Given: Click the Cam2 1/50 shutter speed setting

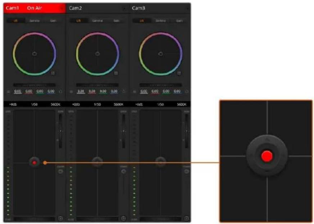Looking at the screenshot, I should click(97, 104).
